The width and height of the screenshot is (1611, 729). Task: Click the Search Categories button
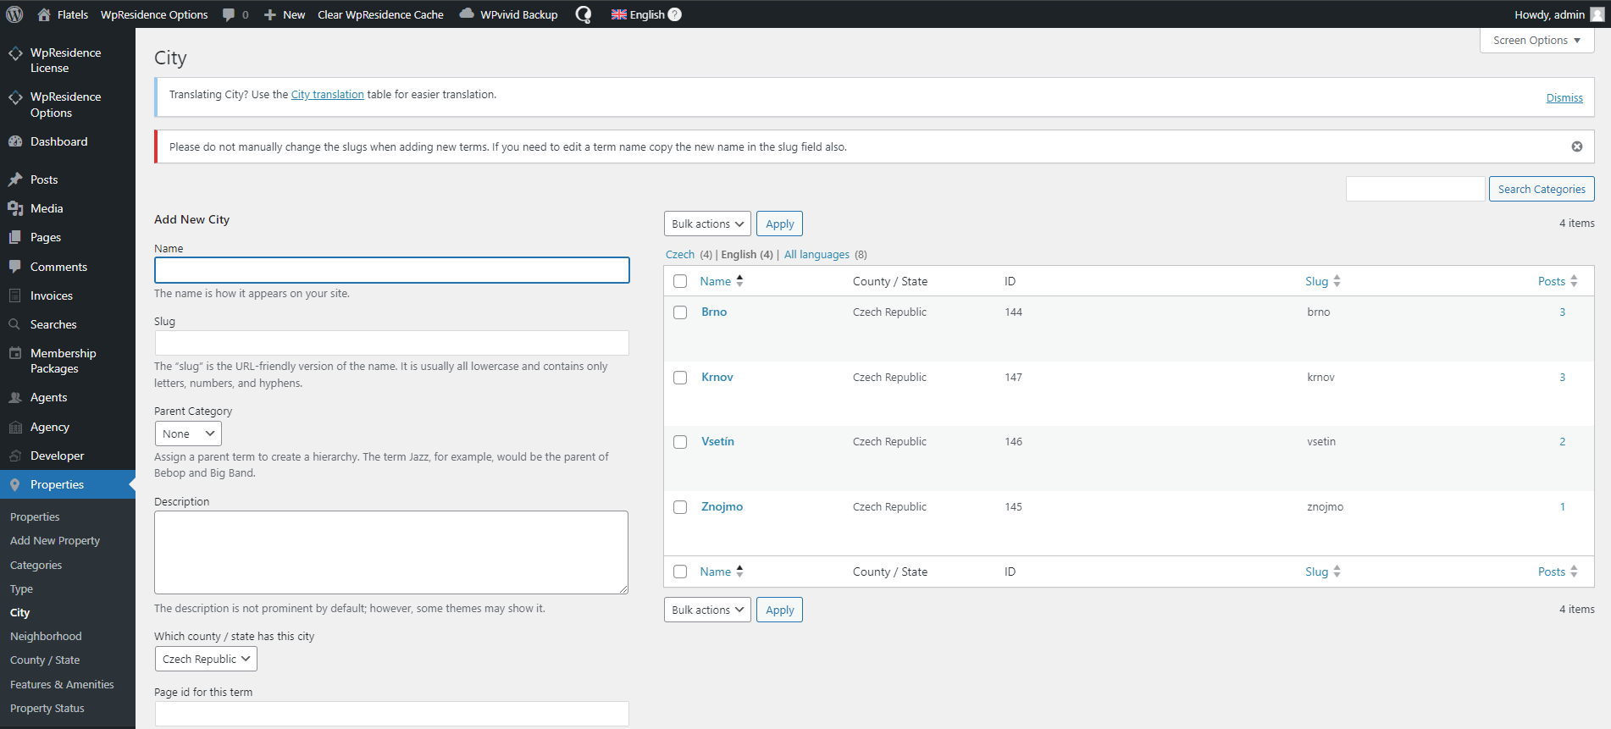point(1541,189)
